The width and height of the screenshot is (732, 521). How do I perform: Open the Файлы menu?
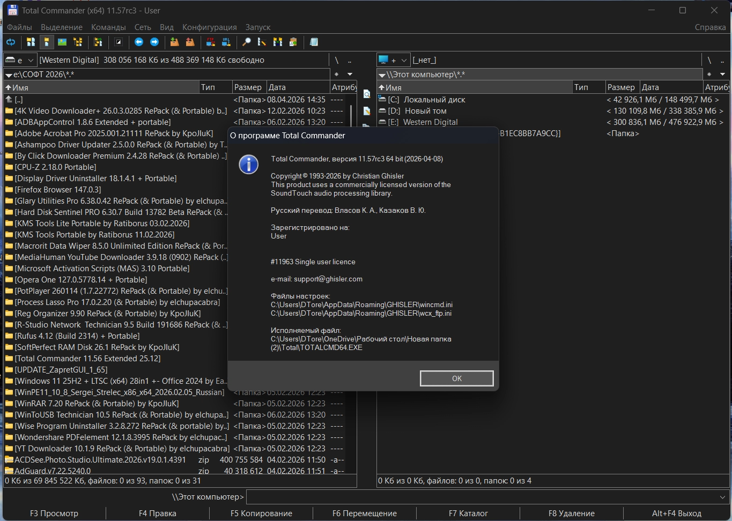(19, 27)
